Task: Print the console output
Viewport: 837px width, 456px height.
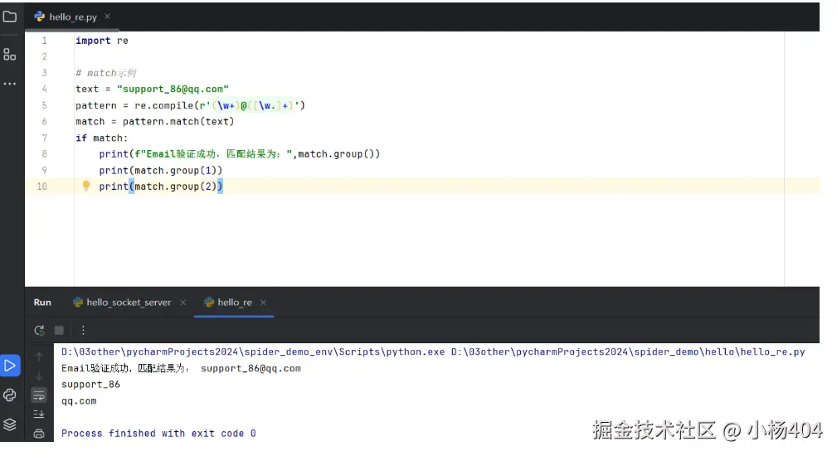Action: (x=39, y=434)
